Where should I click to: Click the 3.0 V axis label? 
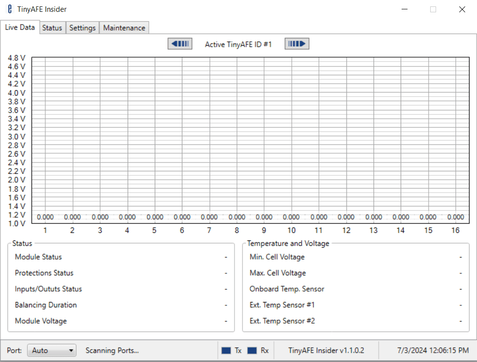click(x=17, y=136)
